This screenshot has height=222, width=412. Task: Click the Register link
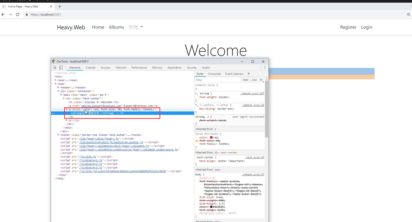point(348,27)
